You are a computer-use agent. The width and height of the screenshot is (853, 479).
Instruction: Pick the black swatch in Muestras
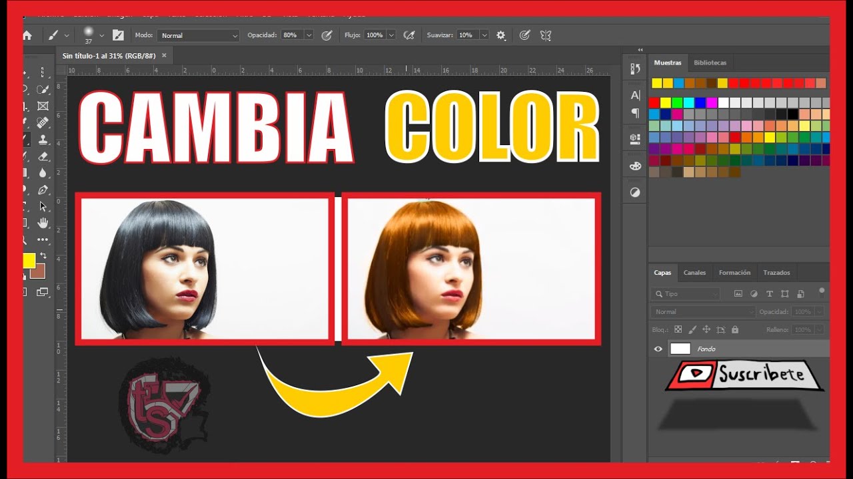(x=792, y=114)
